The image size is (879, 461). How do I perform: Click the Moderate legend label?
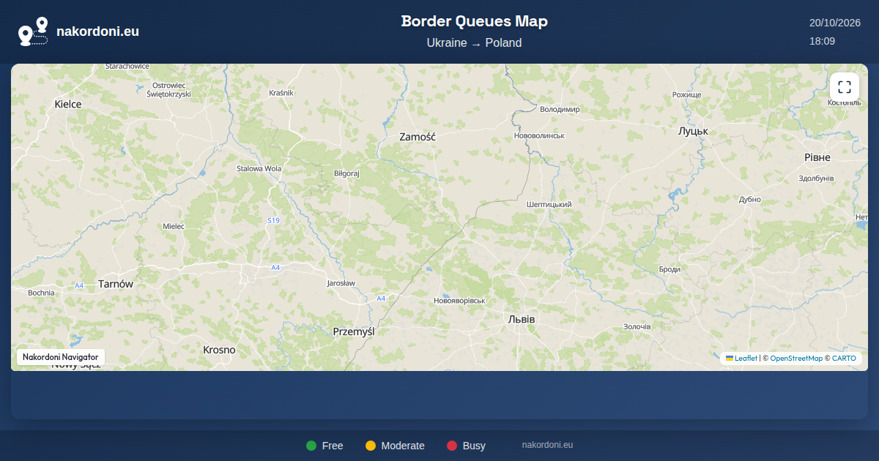pyautogui.click(x=403, y=446)
